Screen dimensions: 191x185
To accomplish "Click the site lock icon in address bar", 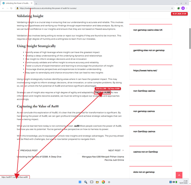I will 18,8.
